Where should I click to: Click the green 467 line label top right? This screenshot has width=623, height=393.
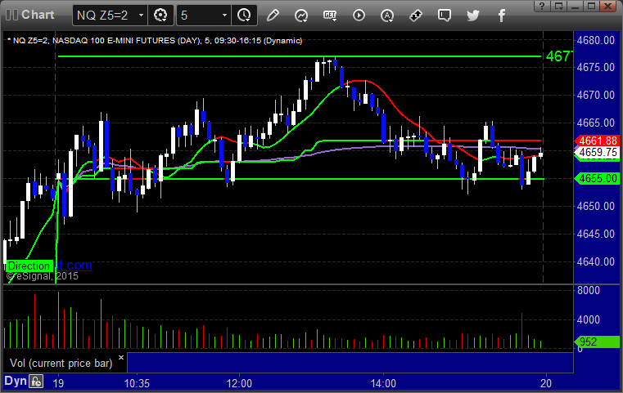pos(558,56)
